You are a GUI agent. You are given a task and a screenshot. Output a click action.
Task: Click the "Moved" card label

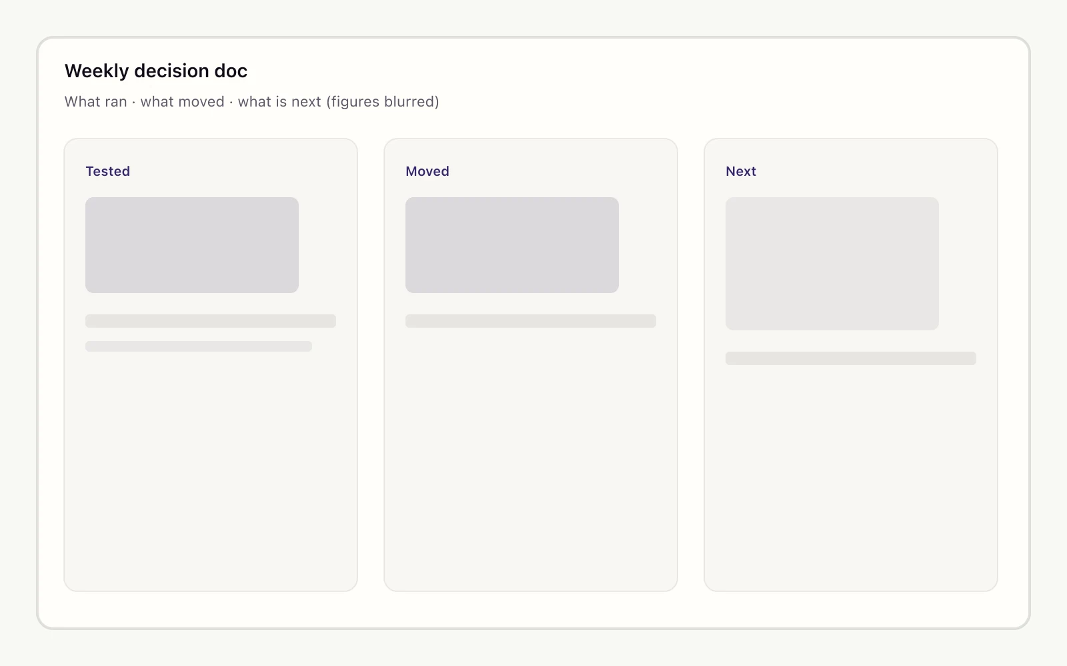click(427, 171)
